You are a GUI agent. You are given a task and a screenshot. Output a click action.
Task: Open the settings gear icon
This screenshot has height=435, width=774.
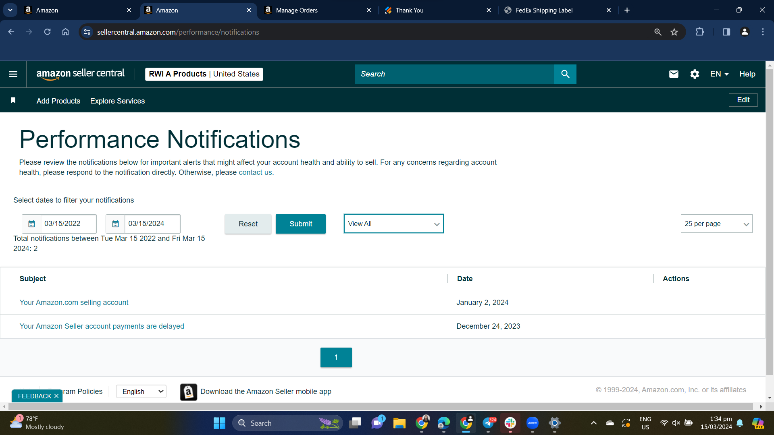tap(695, 74)
